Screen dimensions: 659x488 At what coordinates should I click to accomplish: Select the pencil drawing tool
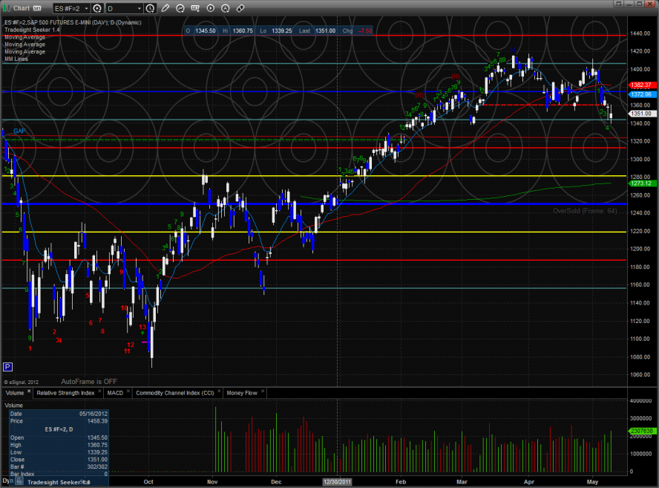165,8
